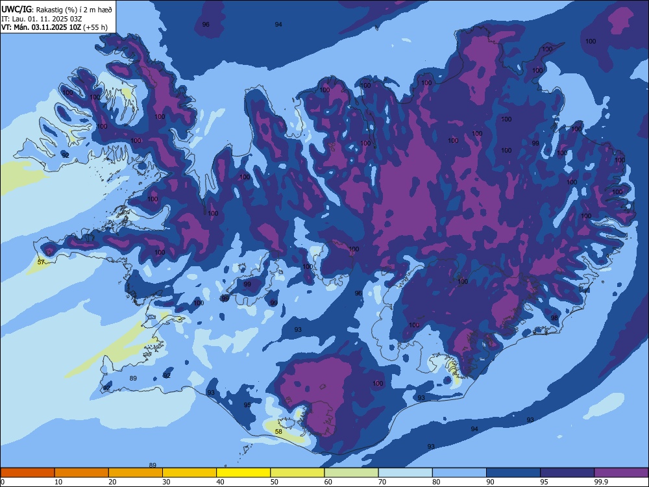Click the '57' humidity value on the map
The height and width of the screenshot is (487, 649).
point(41,262)
